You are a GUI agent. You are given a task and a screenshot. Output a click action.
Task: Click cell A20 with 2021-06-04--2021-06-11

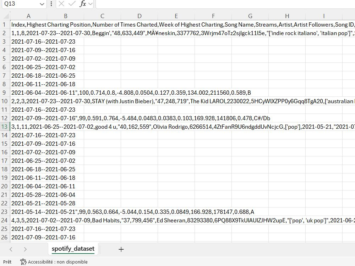(28, 187)
